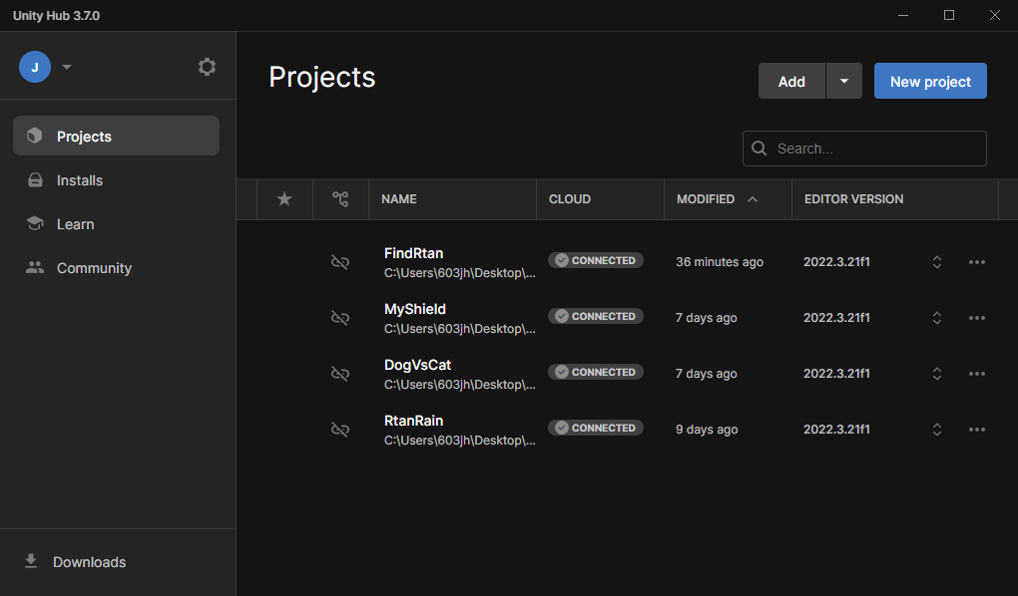Click RtanRain unlinked source control icon
Screen dimensions: 1018x596
(x=340, y=430)
